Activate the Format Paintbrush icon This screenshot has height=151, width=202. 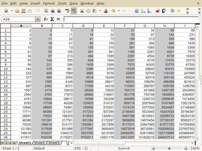click(105, 11)
